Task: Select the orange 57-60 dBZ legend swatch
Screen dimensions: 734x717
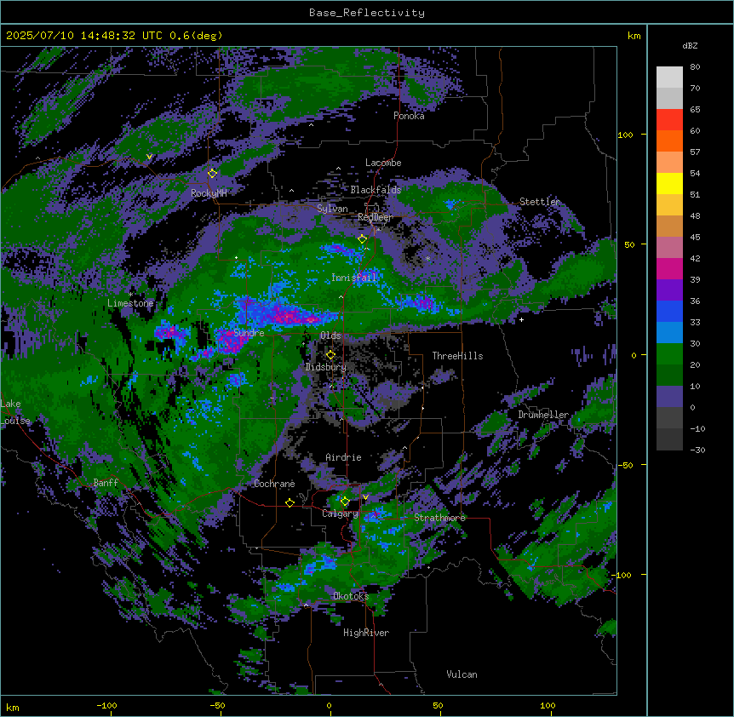Action: [x=669, y=141]
